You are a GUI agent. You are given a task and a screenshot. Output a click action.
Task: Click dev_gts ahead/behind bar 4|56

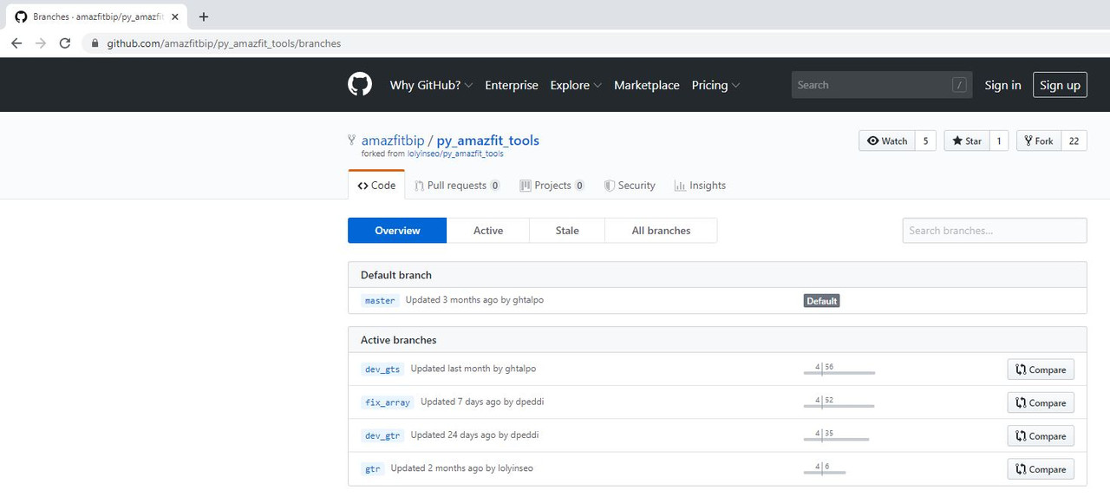coord(839,369)
